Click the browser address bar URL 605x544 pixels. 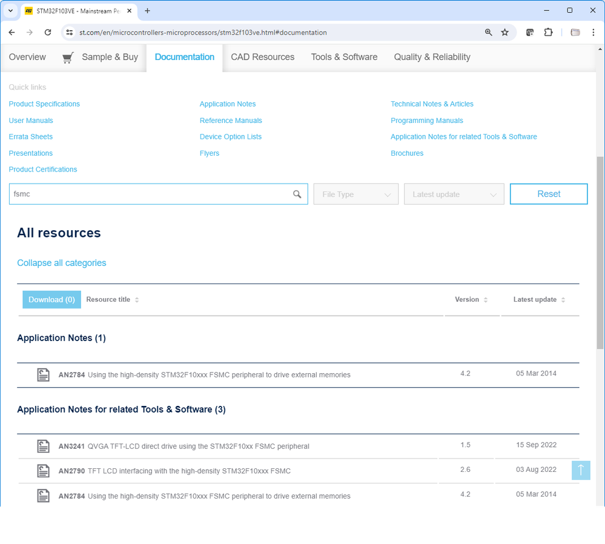point(203,33)
